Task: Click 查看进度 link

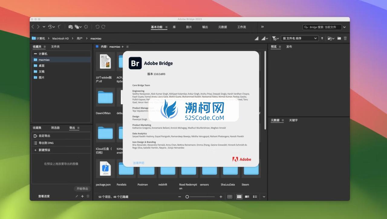Action: [44, 196]
